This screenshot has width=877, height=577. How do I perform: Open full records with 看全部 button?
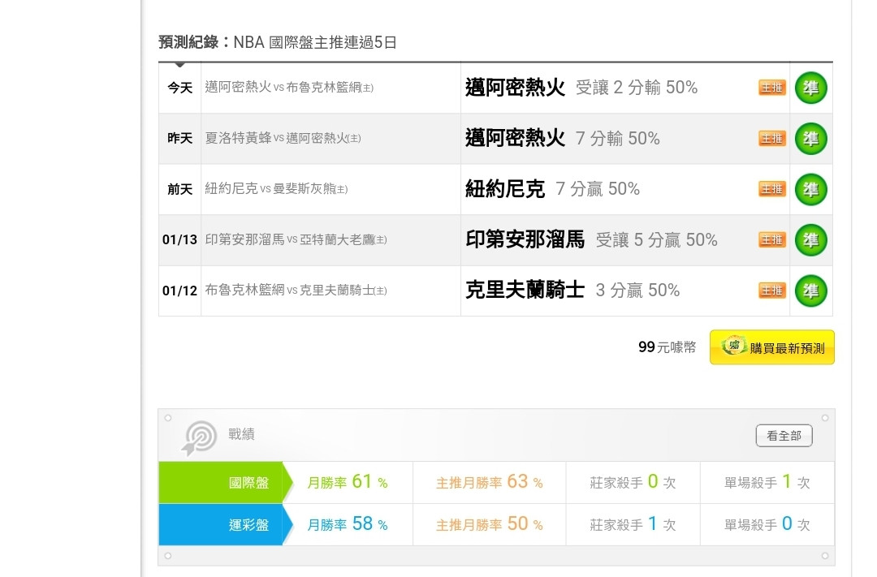pyautogui.click(x=784, y=436)
